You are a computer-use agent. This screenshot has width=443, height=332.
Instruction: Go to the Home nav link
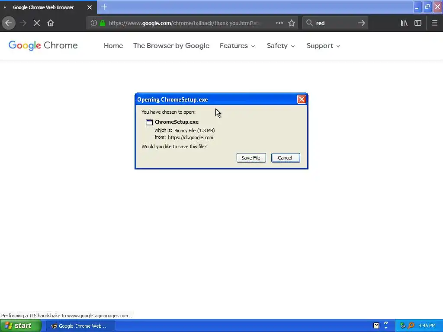click(x=113, y=46)
